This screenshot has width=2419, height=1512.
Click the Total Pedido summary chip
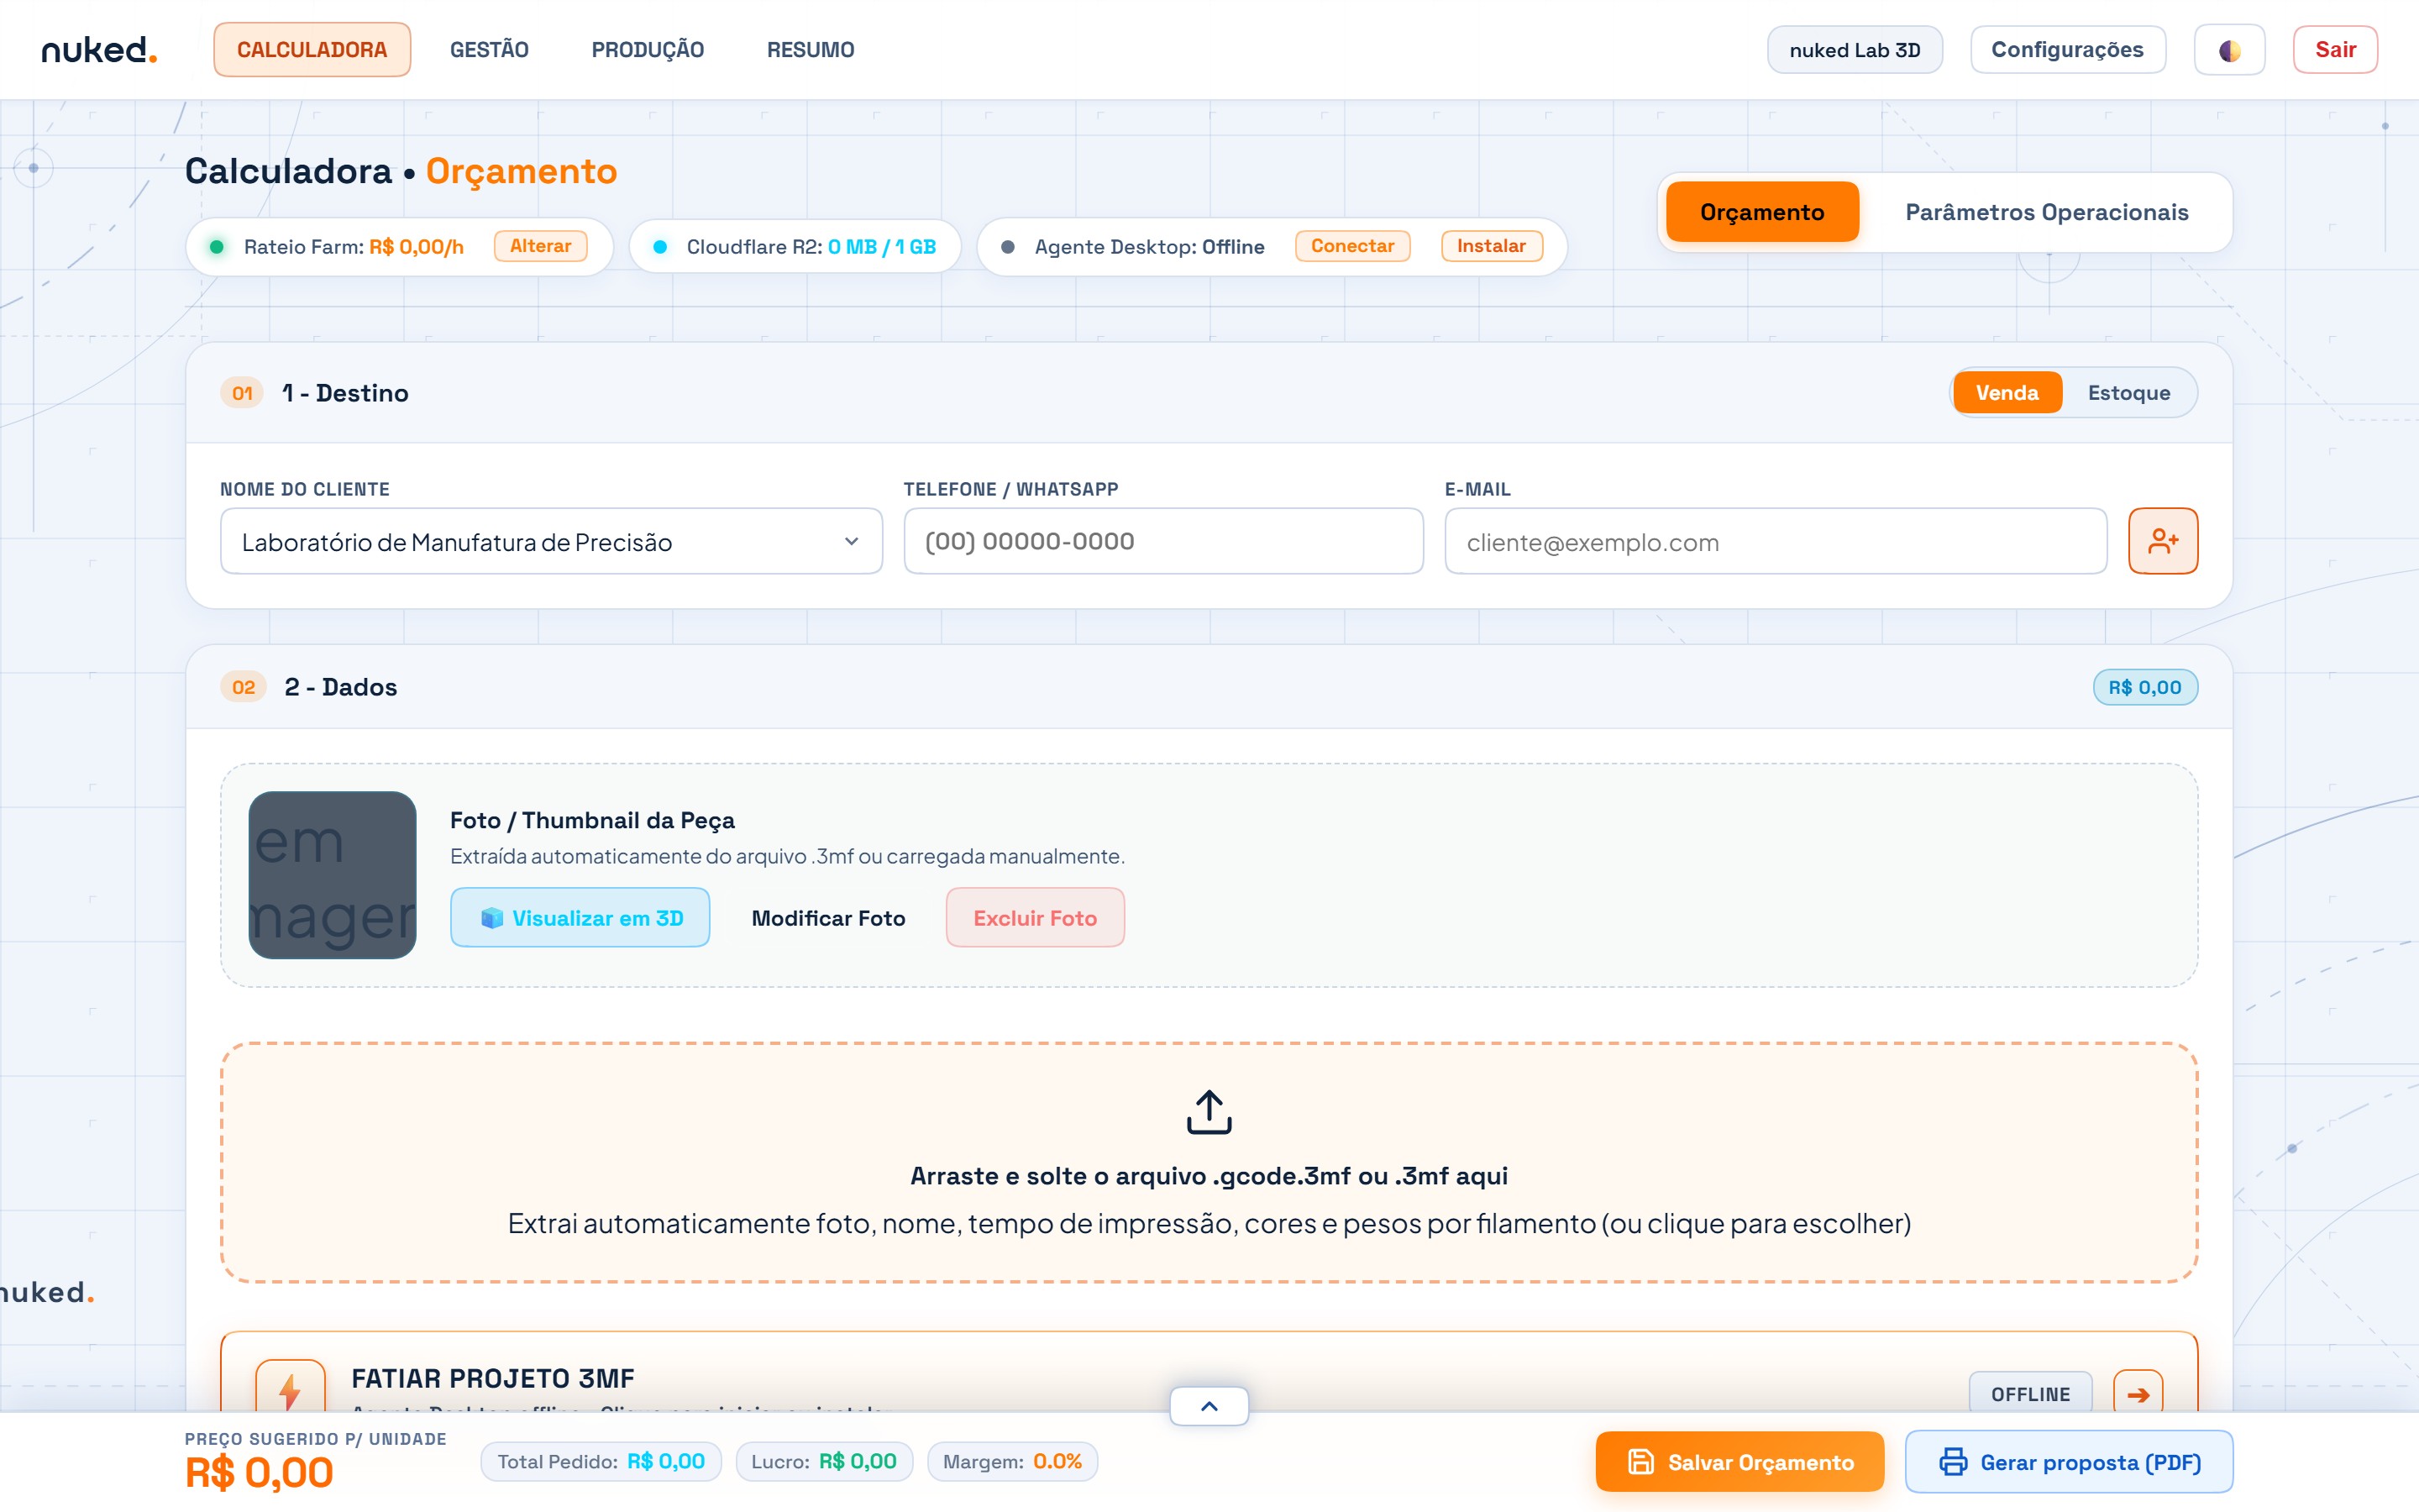coord(601,1462)
